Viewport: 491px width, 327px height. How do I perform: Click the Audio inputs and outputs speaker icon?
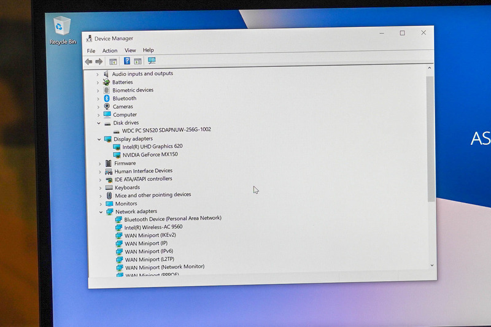[106, 74]
